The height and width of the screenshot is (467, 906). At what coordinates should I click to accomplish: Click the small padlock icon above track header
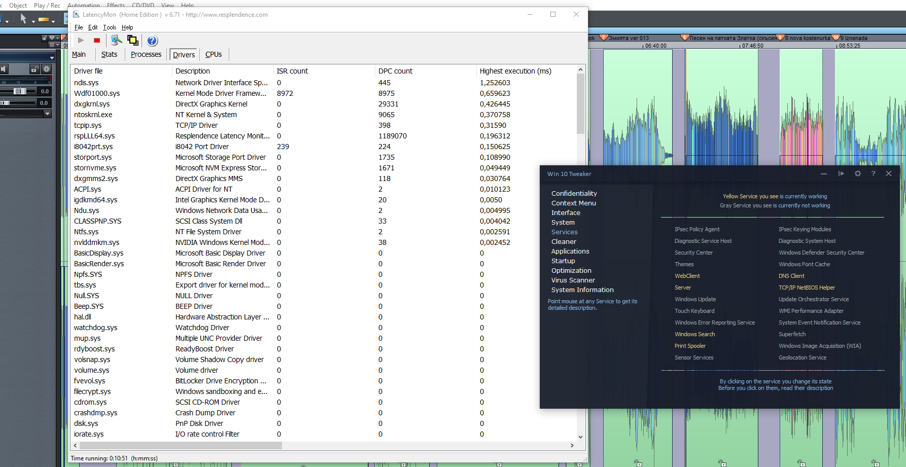pyautogui.click(x=44, y=38)
